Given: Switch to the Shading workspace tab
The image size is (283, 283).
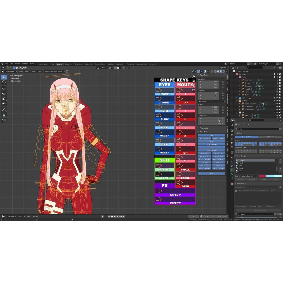Looking at the screenshot, I should [111, 64].
